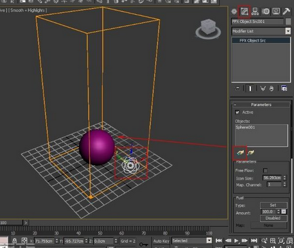The height and width of the screenshot is (248, 294).
Task: Click the Y coordinate spinner arrows
Action: click(x=86, y=241)
